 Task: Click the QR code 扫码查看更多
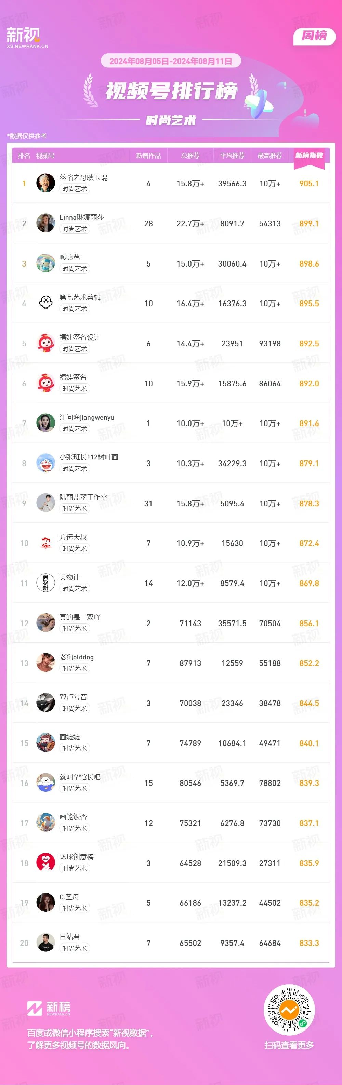tap(289, 1010)
